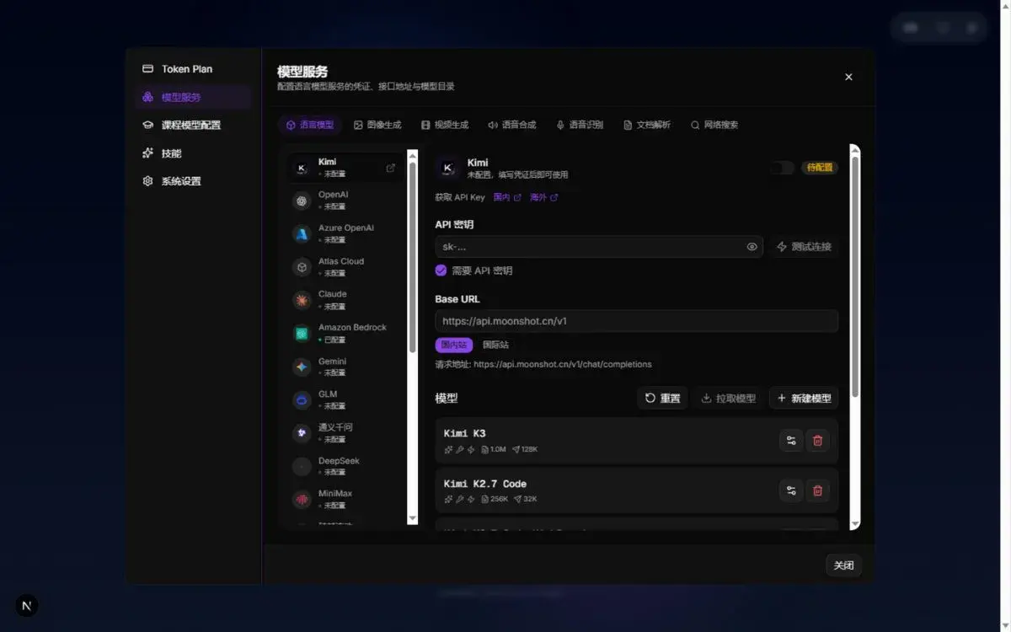
Task: Uncheck the 需要 API 密钥 checkbox
Action: pos(441,270)
